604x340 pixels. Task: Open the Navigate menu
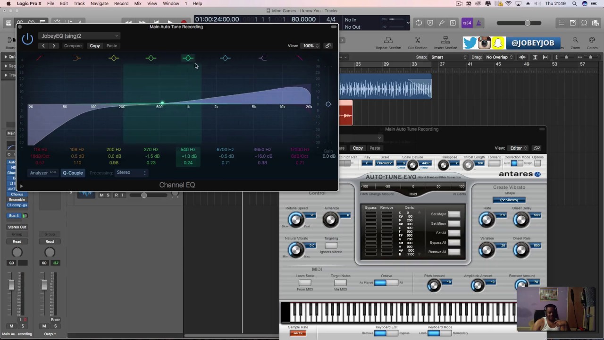pos(99,3)
